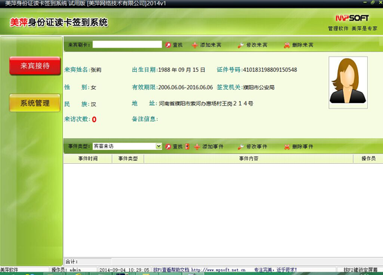Click the 事件类型 column header
Screen dimensions: 383x275
[x=128, y=159]
